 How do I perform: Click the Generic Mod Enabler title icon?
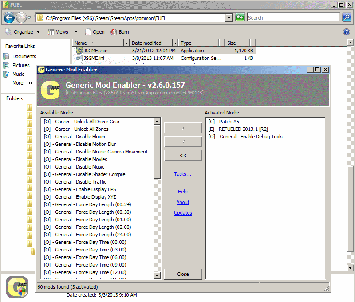[x=41, y=70]
